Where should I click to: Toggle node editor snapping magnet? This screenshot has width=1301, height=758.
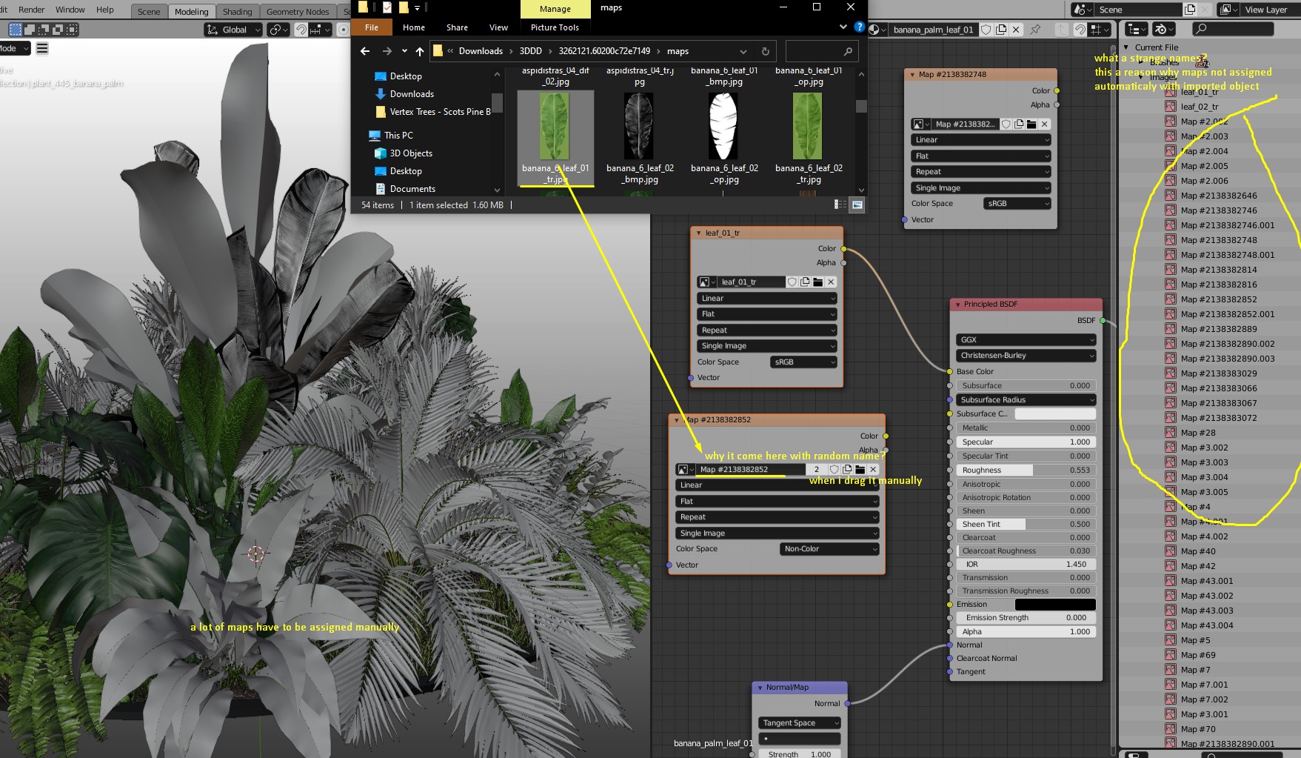coord(1080,30)
